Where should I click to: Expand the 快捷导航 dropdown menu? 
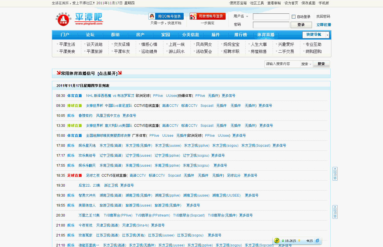[327, 35]
